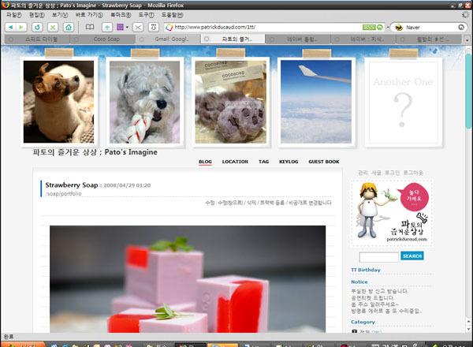Select the 파토의 즐거.. tab
Image resolution: width=473 pixels, height=347 pixels.
point(233,39)
